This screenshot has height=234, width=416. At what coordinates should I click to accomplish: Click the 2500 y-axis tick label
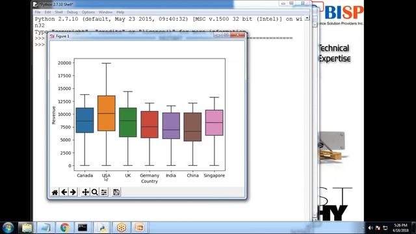point(66,153)
